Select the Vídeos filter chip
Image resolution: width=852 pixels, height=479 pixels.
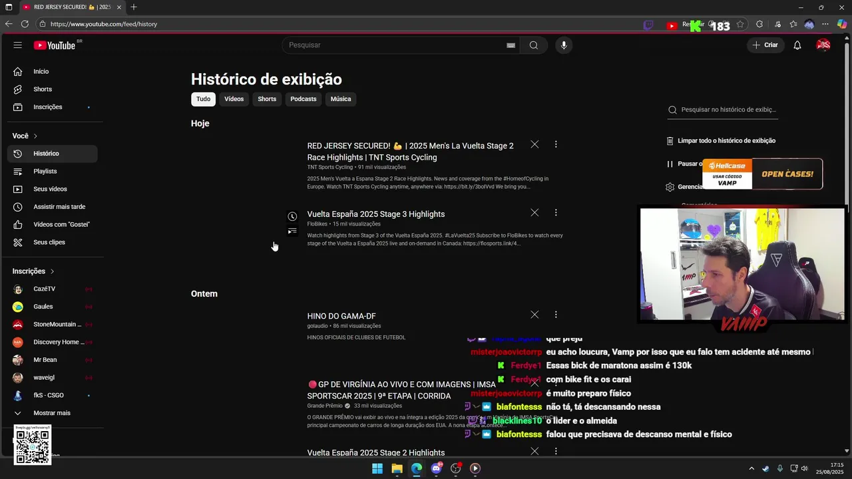[x=234, y=99]
